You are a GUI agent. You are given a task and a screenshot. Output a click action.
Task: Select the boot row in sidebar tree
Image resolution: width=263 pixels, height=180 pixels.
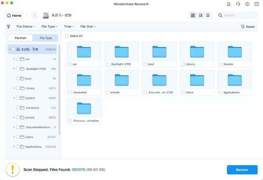click(33, 79)
